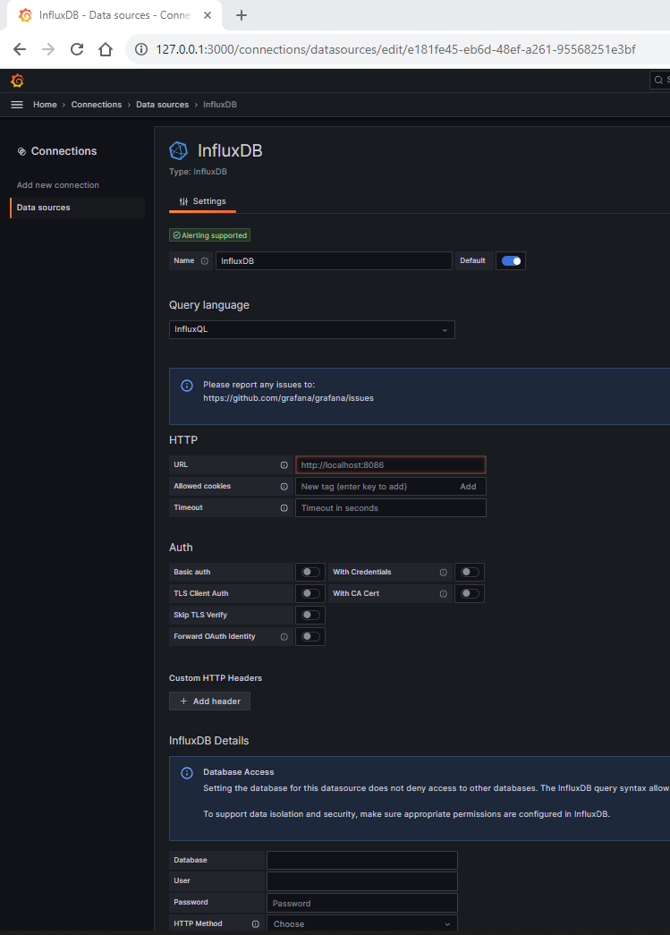Enable the TLS Client Auth toggle
This screenshot has height=935, width=670.
[310, 594]
